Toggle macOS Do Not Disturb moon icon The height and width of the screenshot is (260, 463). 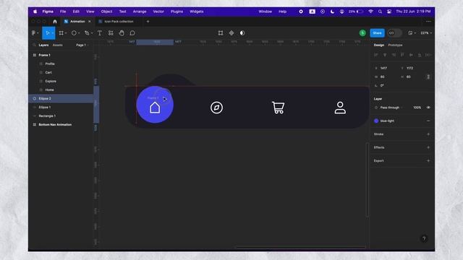point(332,12)
